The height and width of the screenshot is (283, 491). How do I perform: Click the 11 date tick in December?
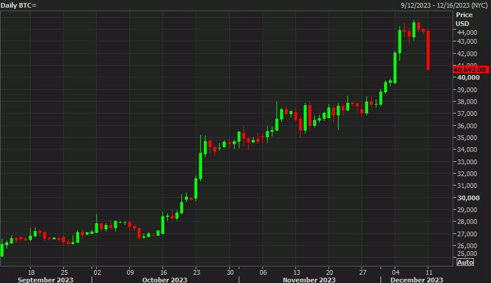click(x=429, y=272)
